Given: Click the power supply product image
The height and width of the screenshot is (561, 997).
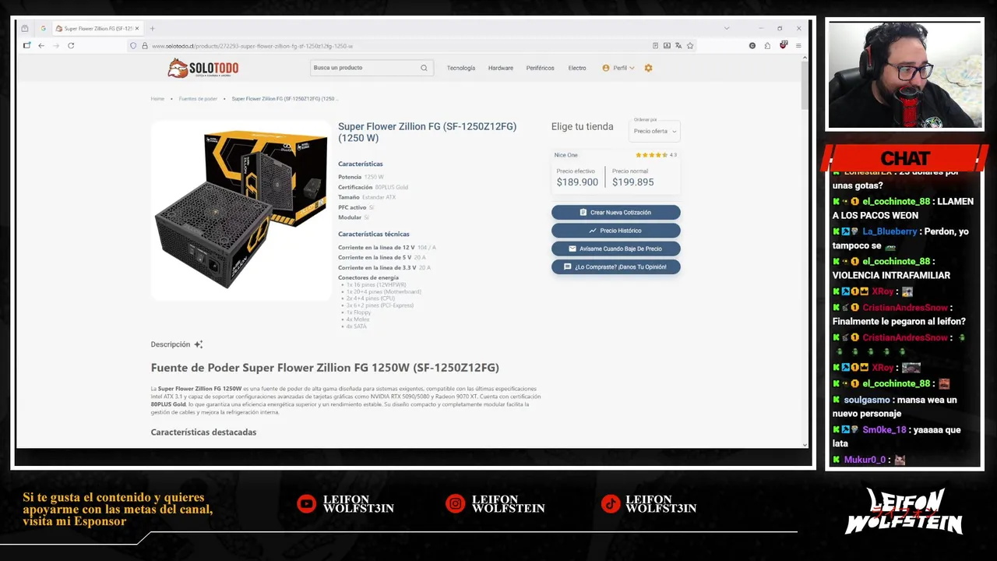Looking at the screenshot, I should [x=241, y=210].
